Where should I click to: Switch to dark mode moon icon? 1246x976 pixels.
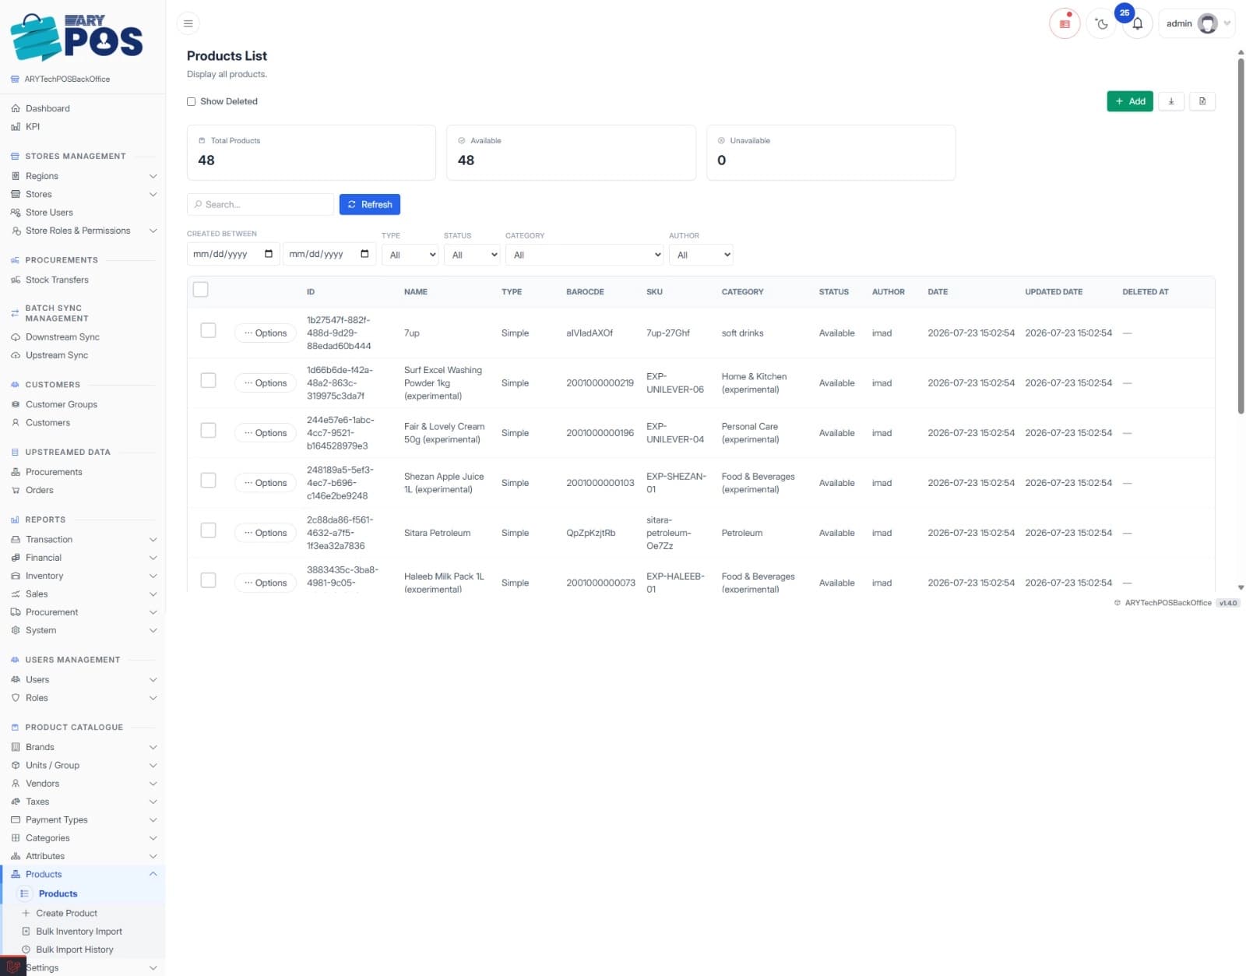click(x=1101, y=23)
